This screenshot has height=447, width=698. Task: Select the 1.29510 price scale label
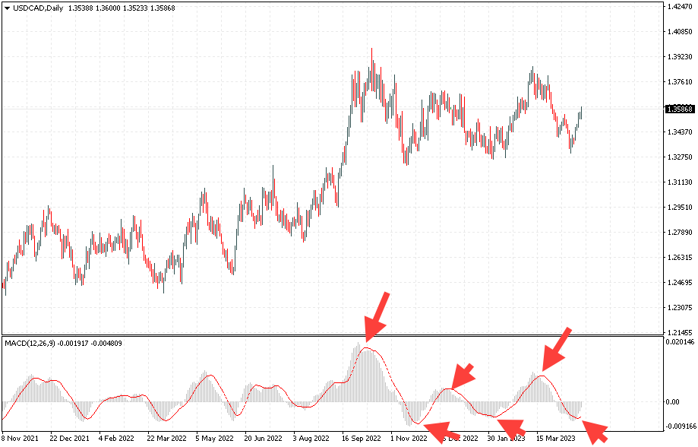click(x=681, y=208)
